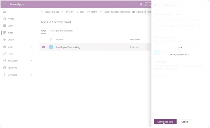Click the Solutions icon in sidebar
This screenshot has height=128, width=210.
coord(5,68)
